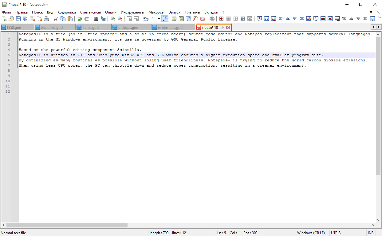
Task: Open dropdown arrow beside Show All Characters
Action: point(159,19)
